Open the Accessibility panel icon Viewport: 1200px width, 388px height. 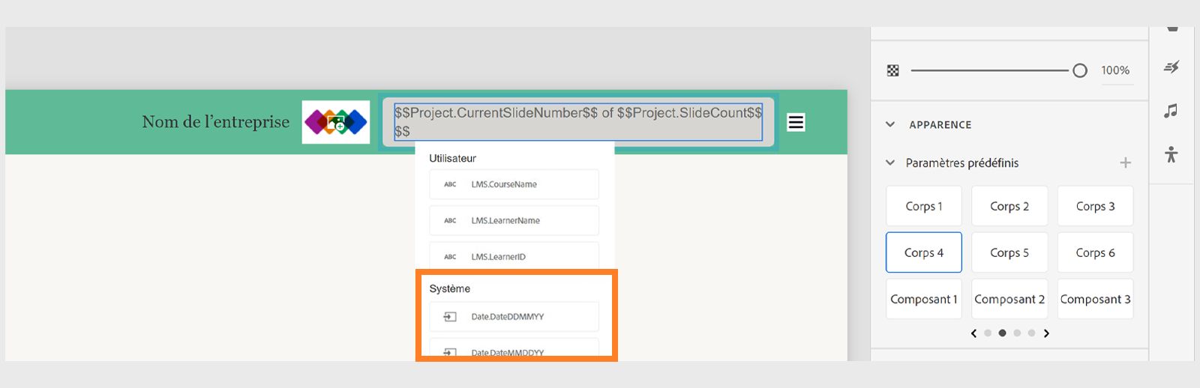coord(1171,154)
